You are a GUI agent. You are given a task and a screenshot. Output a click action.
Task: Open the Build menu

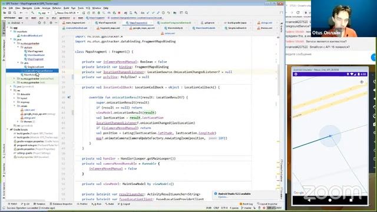66,8
